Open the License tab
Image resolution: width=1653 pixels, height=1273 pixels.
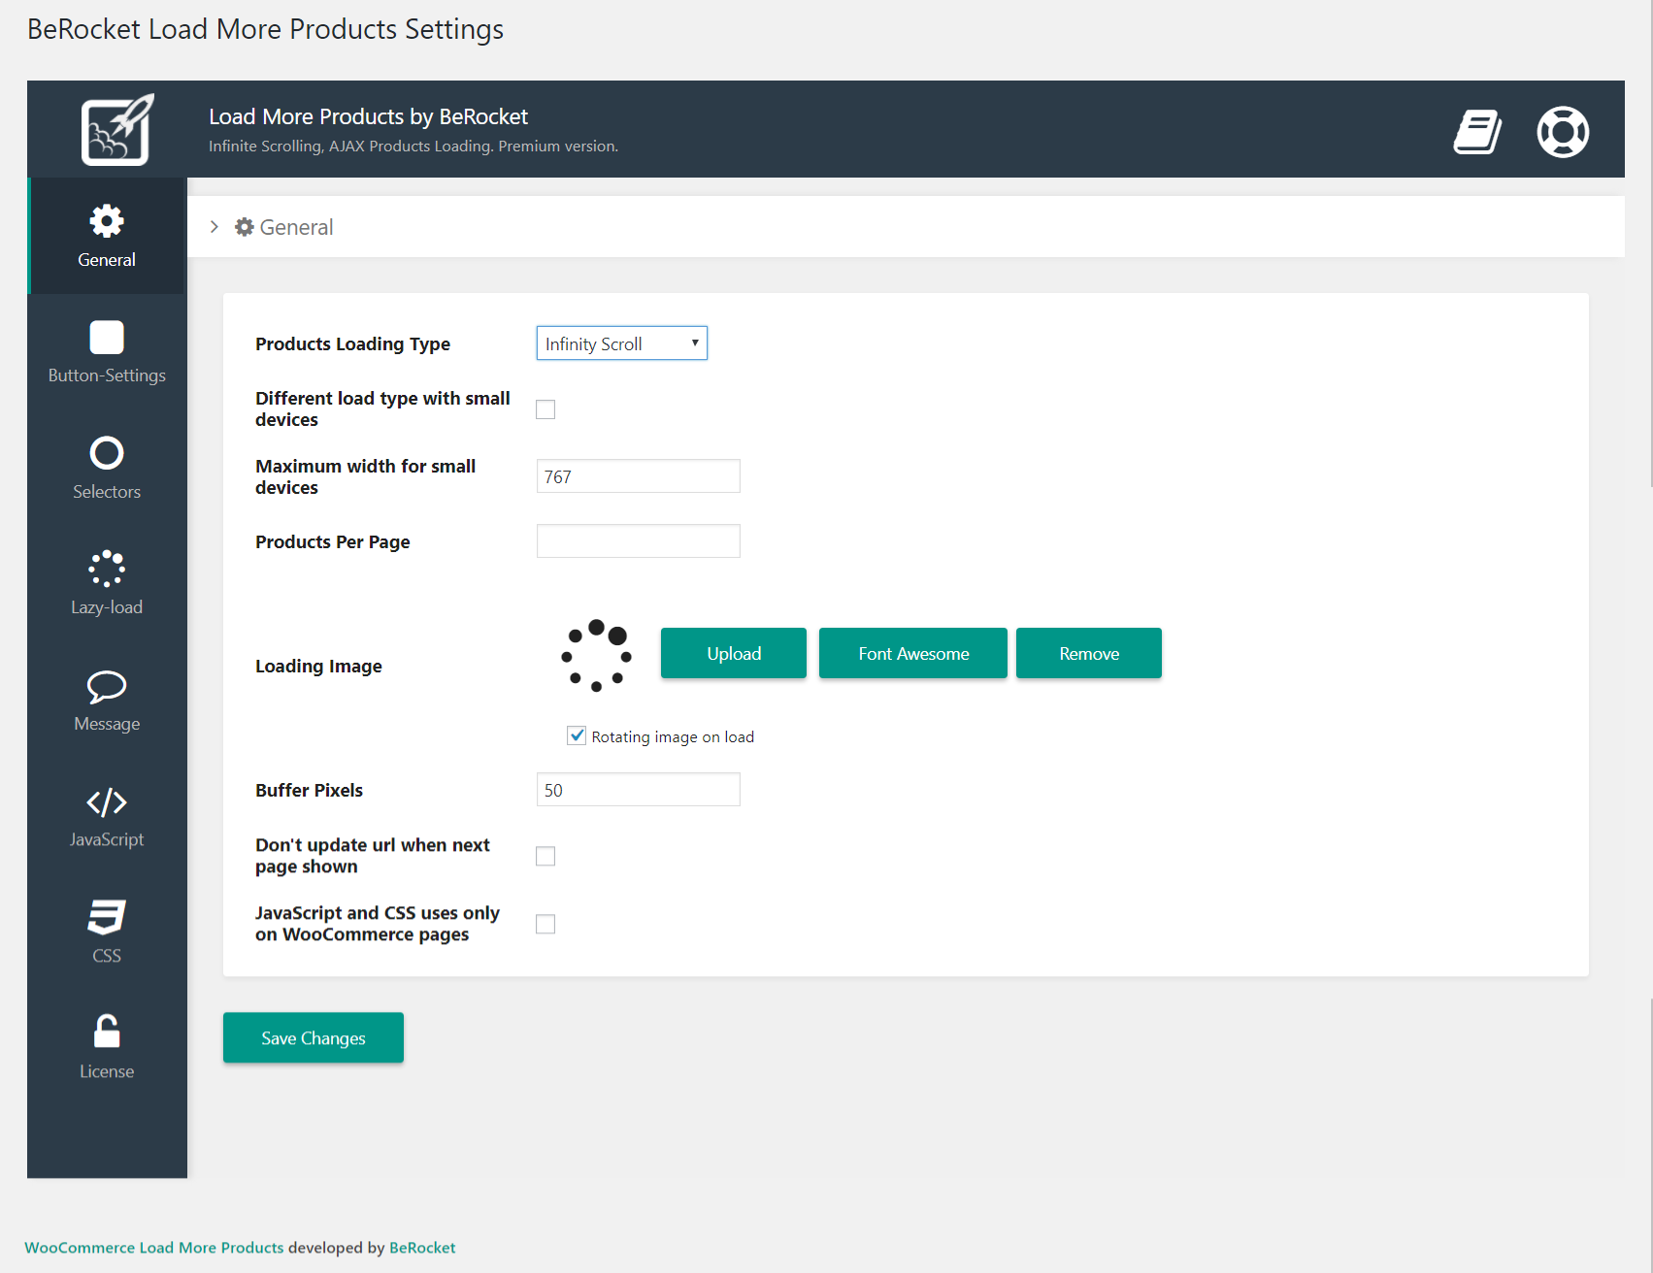(x=107, y=1048)
